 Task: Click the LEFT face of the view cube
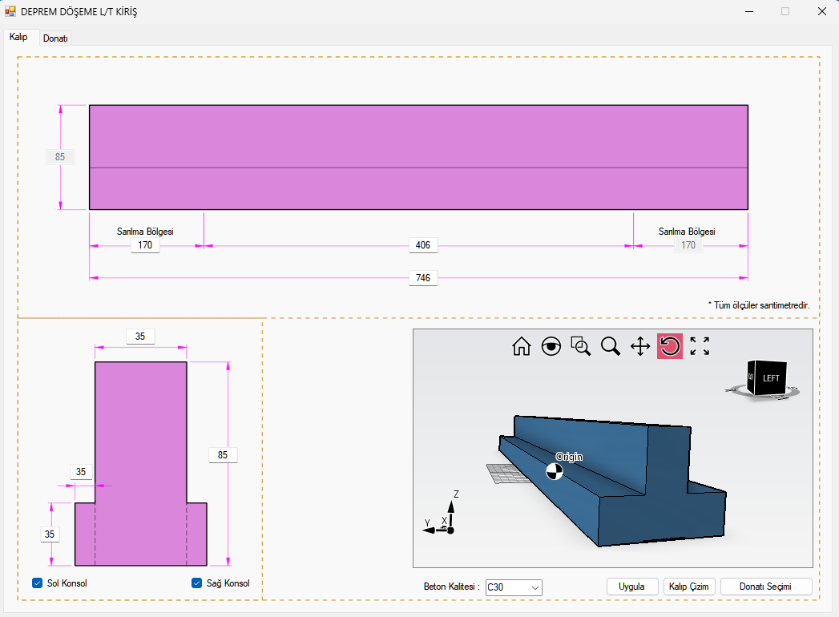click(771, 378)
